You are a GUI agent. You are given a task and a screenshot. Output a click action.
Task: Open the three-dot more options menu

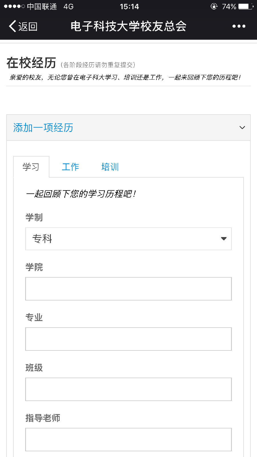[x=239, y=26]
